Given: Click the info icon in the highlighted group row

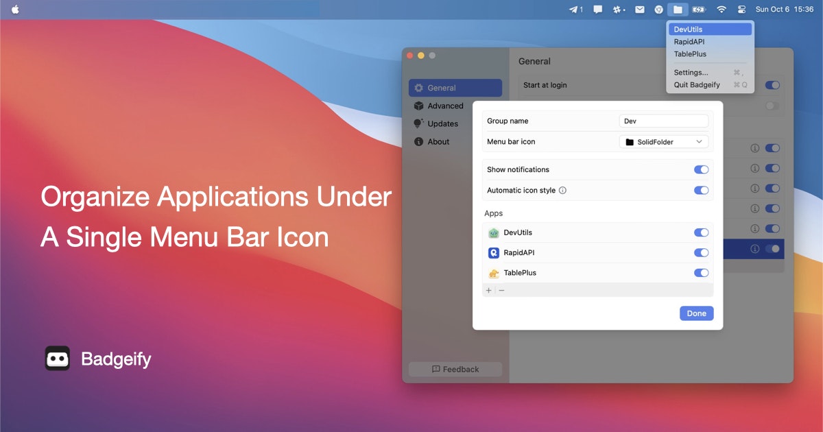Looking at the screenshot, I should 754,249.
